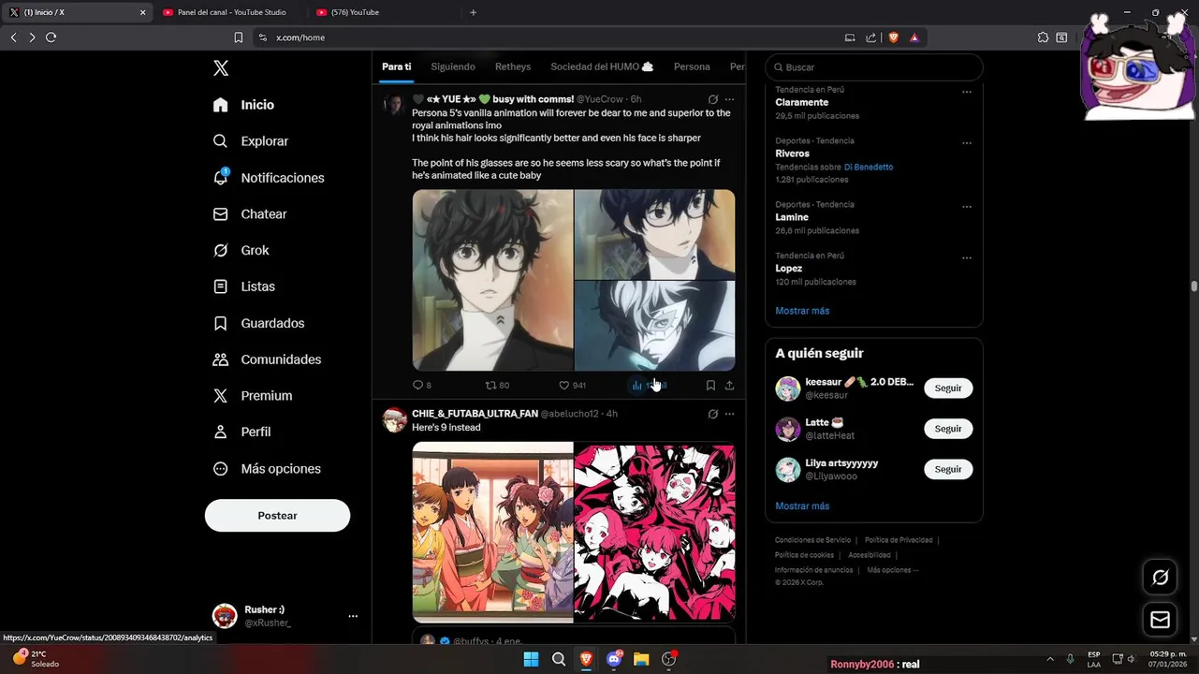Repost YUE's post with 80 reposts

[x=497, y=386]
